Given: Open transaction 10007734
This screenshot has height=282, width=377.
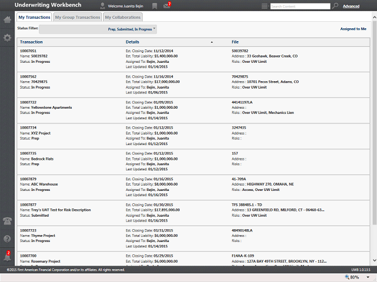Looking at the screenshot, I should [28, 128].
